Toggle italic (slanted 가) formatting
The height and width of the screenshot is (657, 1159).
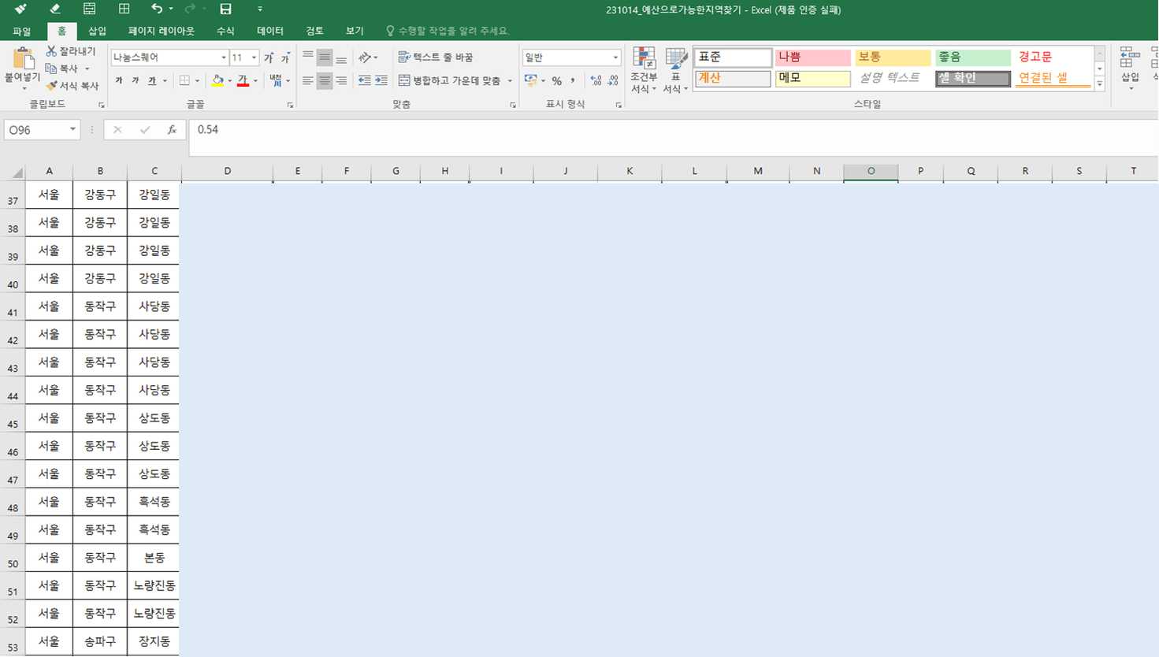(x=136, y=80)
